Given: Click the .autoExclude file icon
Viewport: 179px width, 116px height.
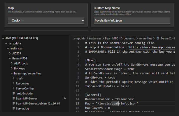Looking at the screenshot, I should 14,93.
